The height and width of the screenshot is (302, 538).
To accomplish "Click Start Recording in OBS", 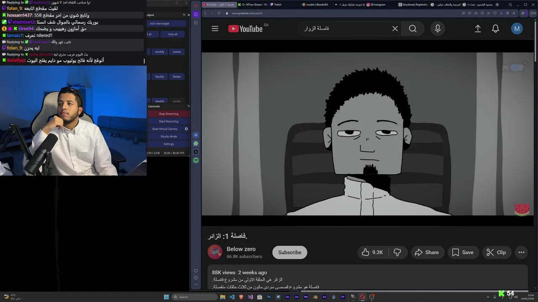I will coord(169,121).
